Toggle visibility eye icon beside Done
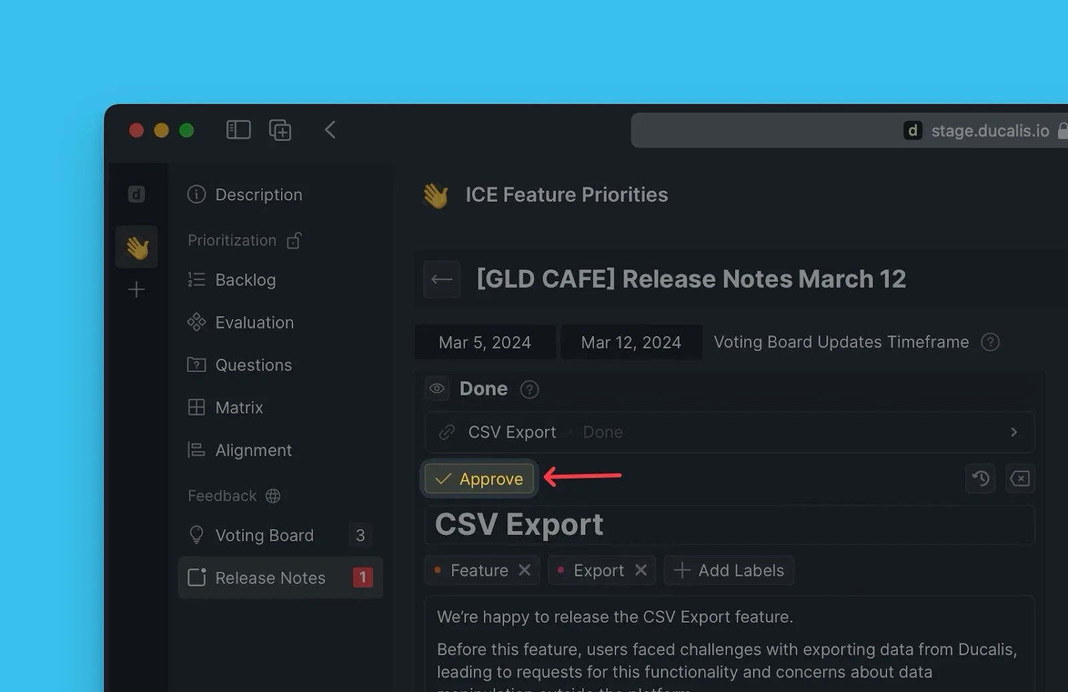 [437, 389]
